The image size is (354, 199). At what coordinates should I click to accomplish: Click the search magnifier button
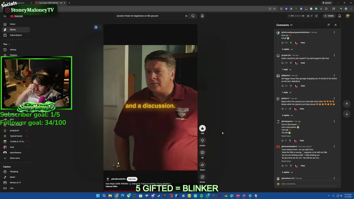pos(193,16)
